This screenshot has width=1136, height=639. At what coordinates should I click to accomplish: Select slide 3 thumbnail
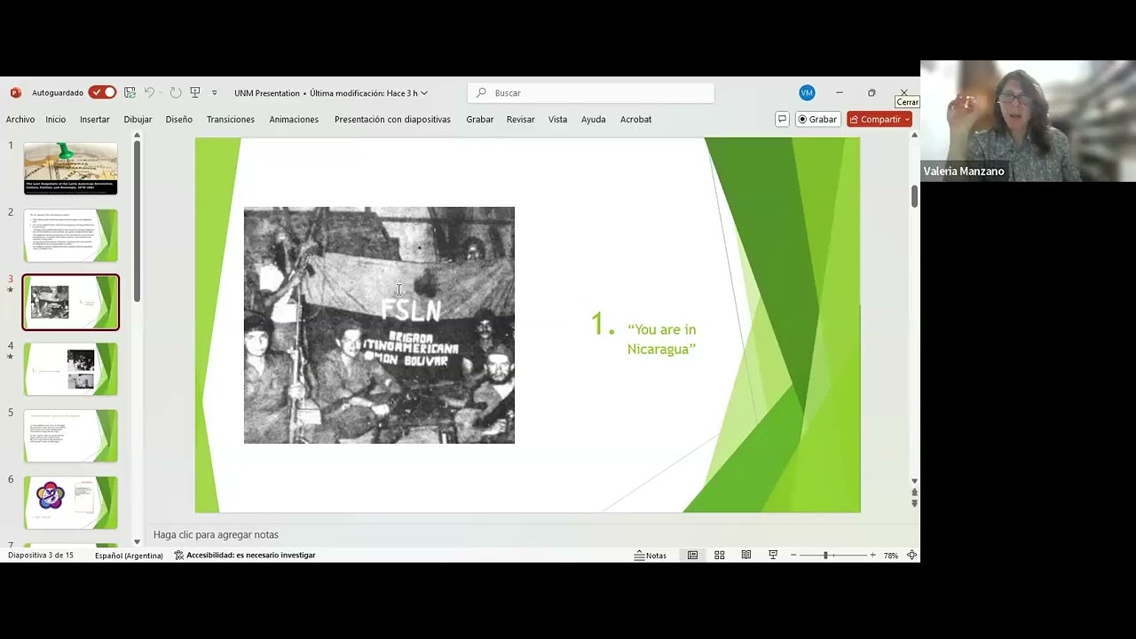[x=71, y=302]
